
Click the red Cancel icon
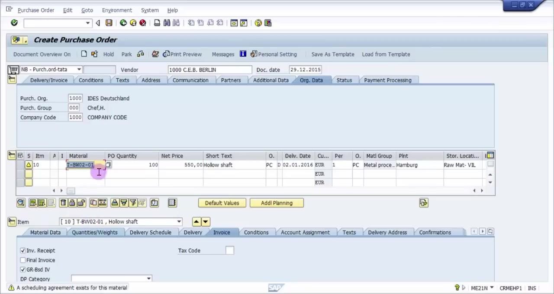pos(142,23)
